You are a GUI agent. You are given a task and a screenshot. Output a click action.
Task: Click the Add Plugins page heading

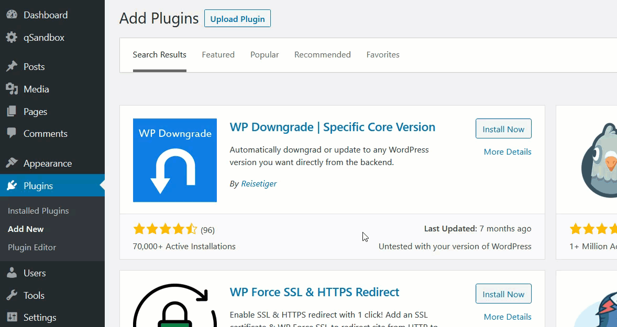[159, 18]
